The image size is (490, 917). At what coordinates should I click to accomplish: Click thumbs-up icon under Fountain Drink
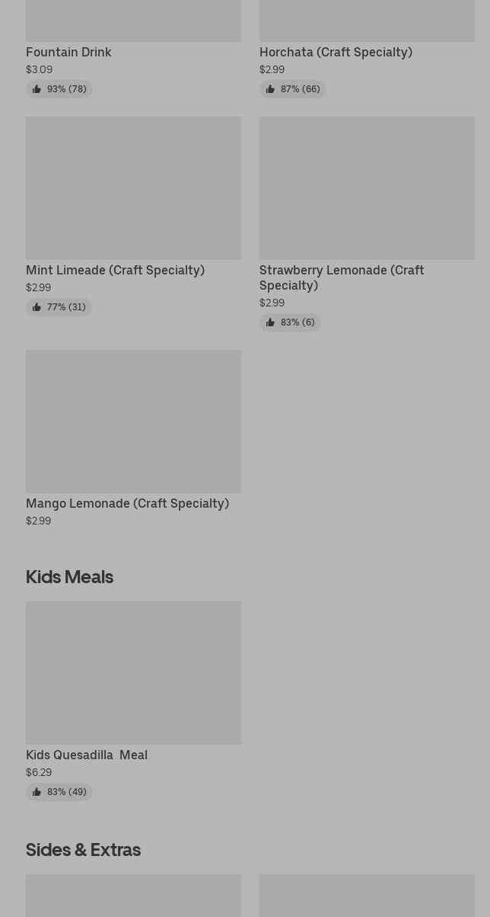tap(37, 89)
